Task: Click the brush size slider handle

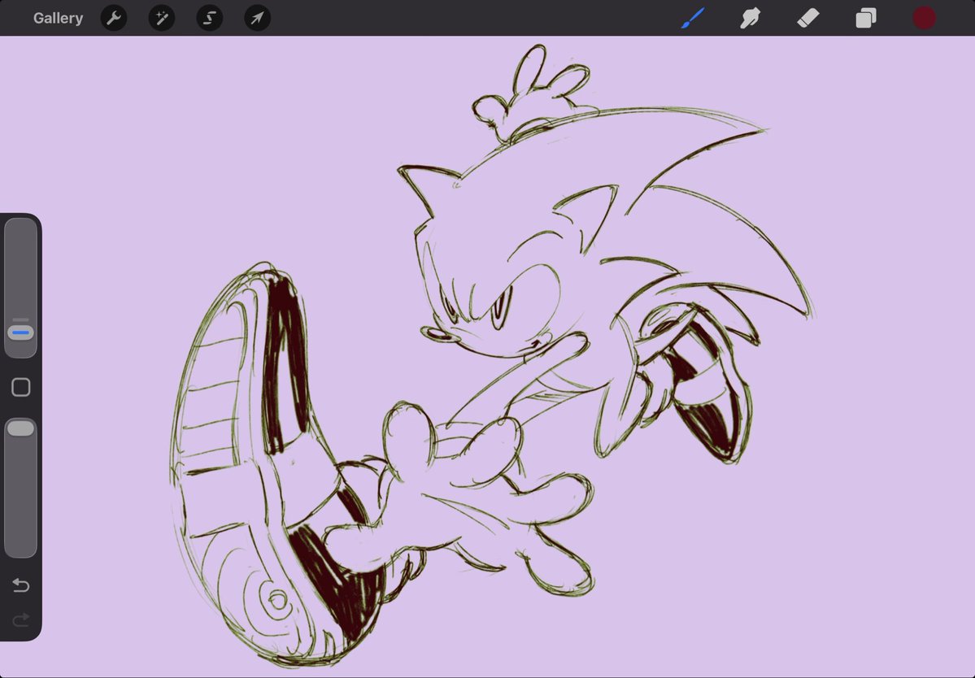Action: click(20, 332)
